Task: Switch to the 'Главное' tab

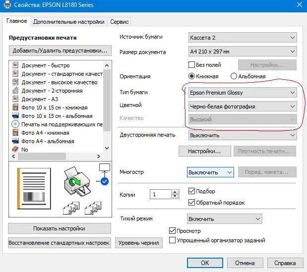Action: (17, 21)
